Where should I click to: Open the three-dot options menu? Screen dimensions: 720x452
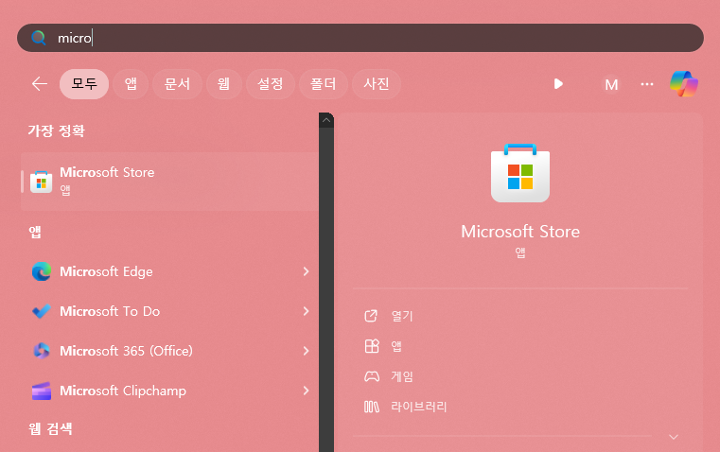click(647, 84)
